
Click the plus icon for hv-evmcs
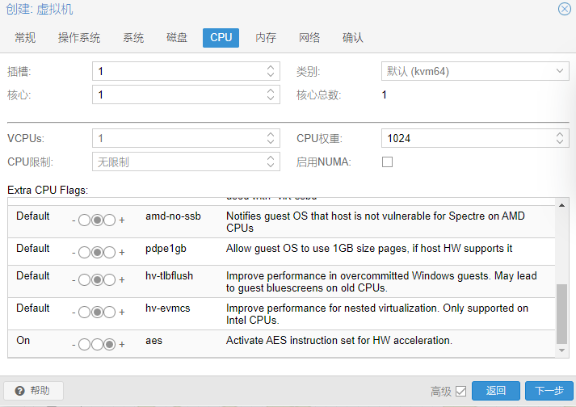pyautogui.click(x=122, y=312)
